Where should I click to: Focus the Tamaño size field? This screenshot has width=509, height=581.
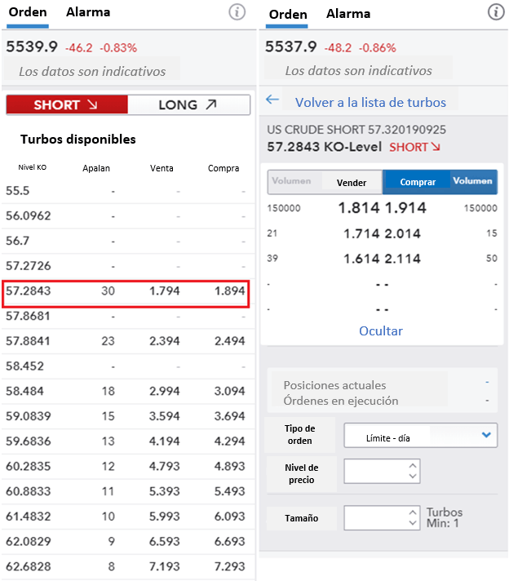382,518
